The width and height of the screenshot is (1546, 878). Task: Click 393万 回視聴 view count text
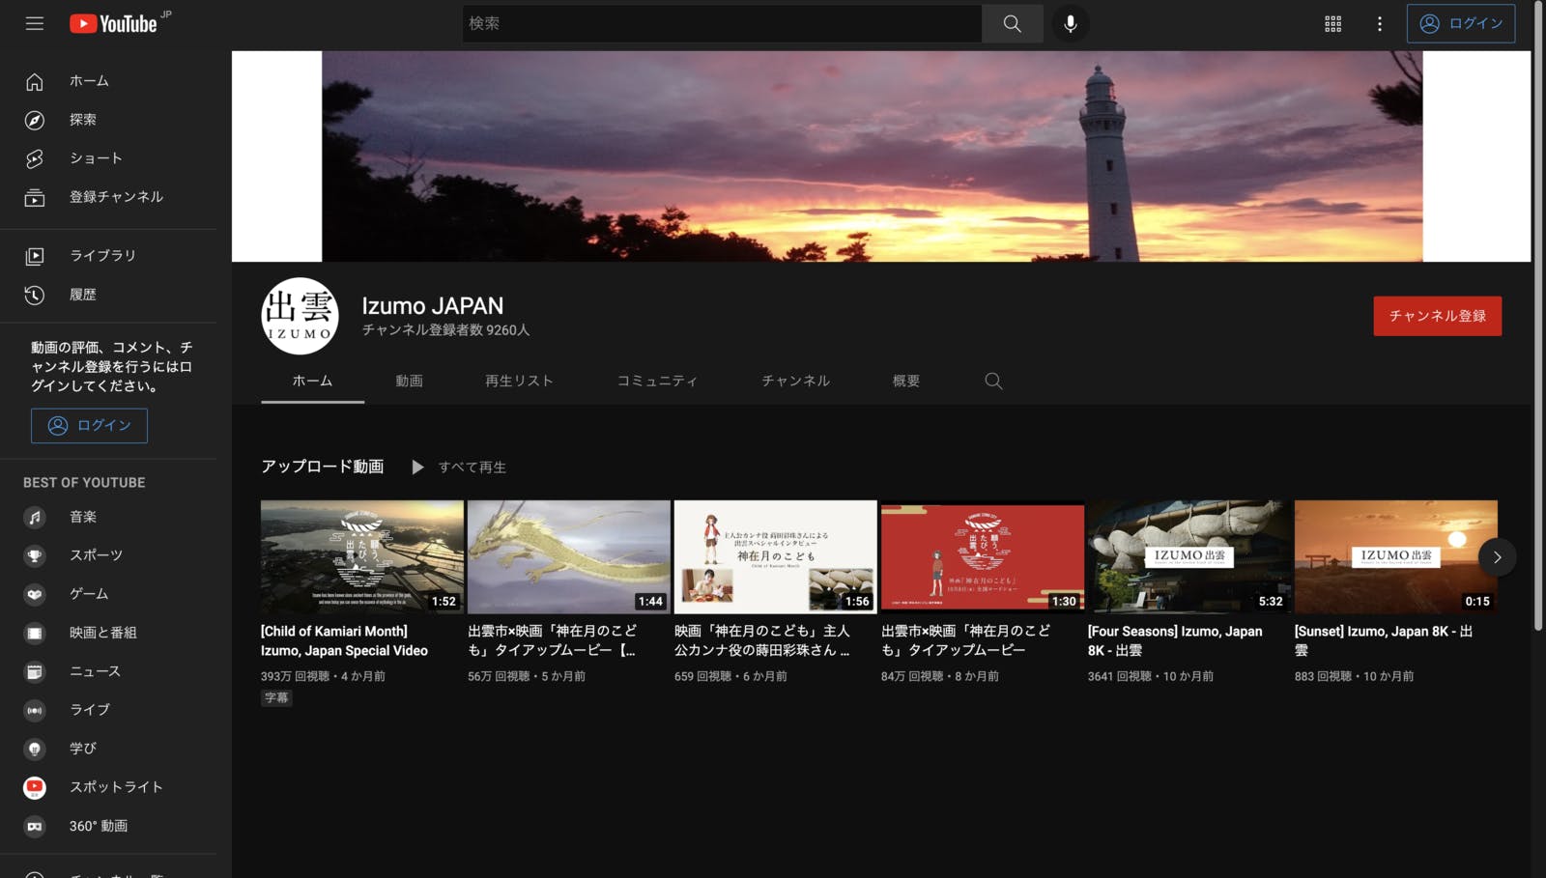pos(296,676)
